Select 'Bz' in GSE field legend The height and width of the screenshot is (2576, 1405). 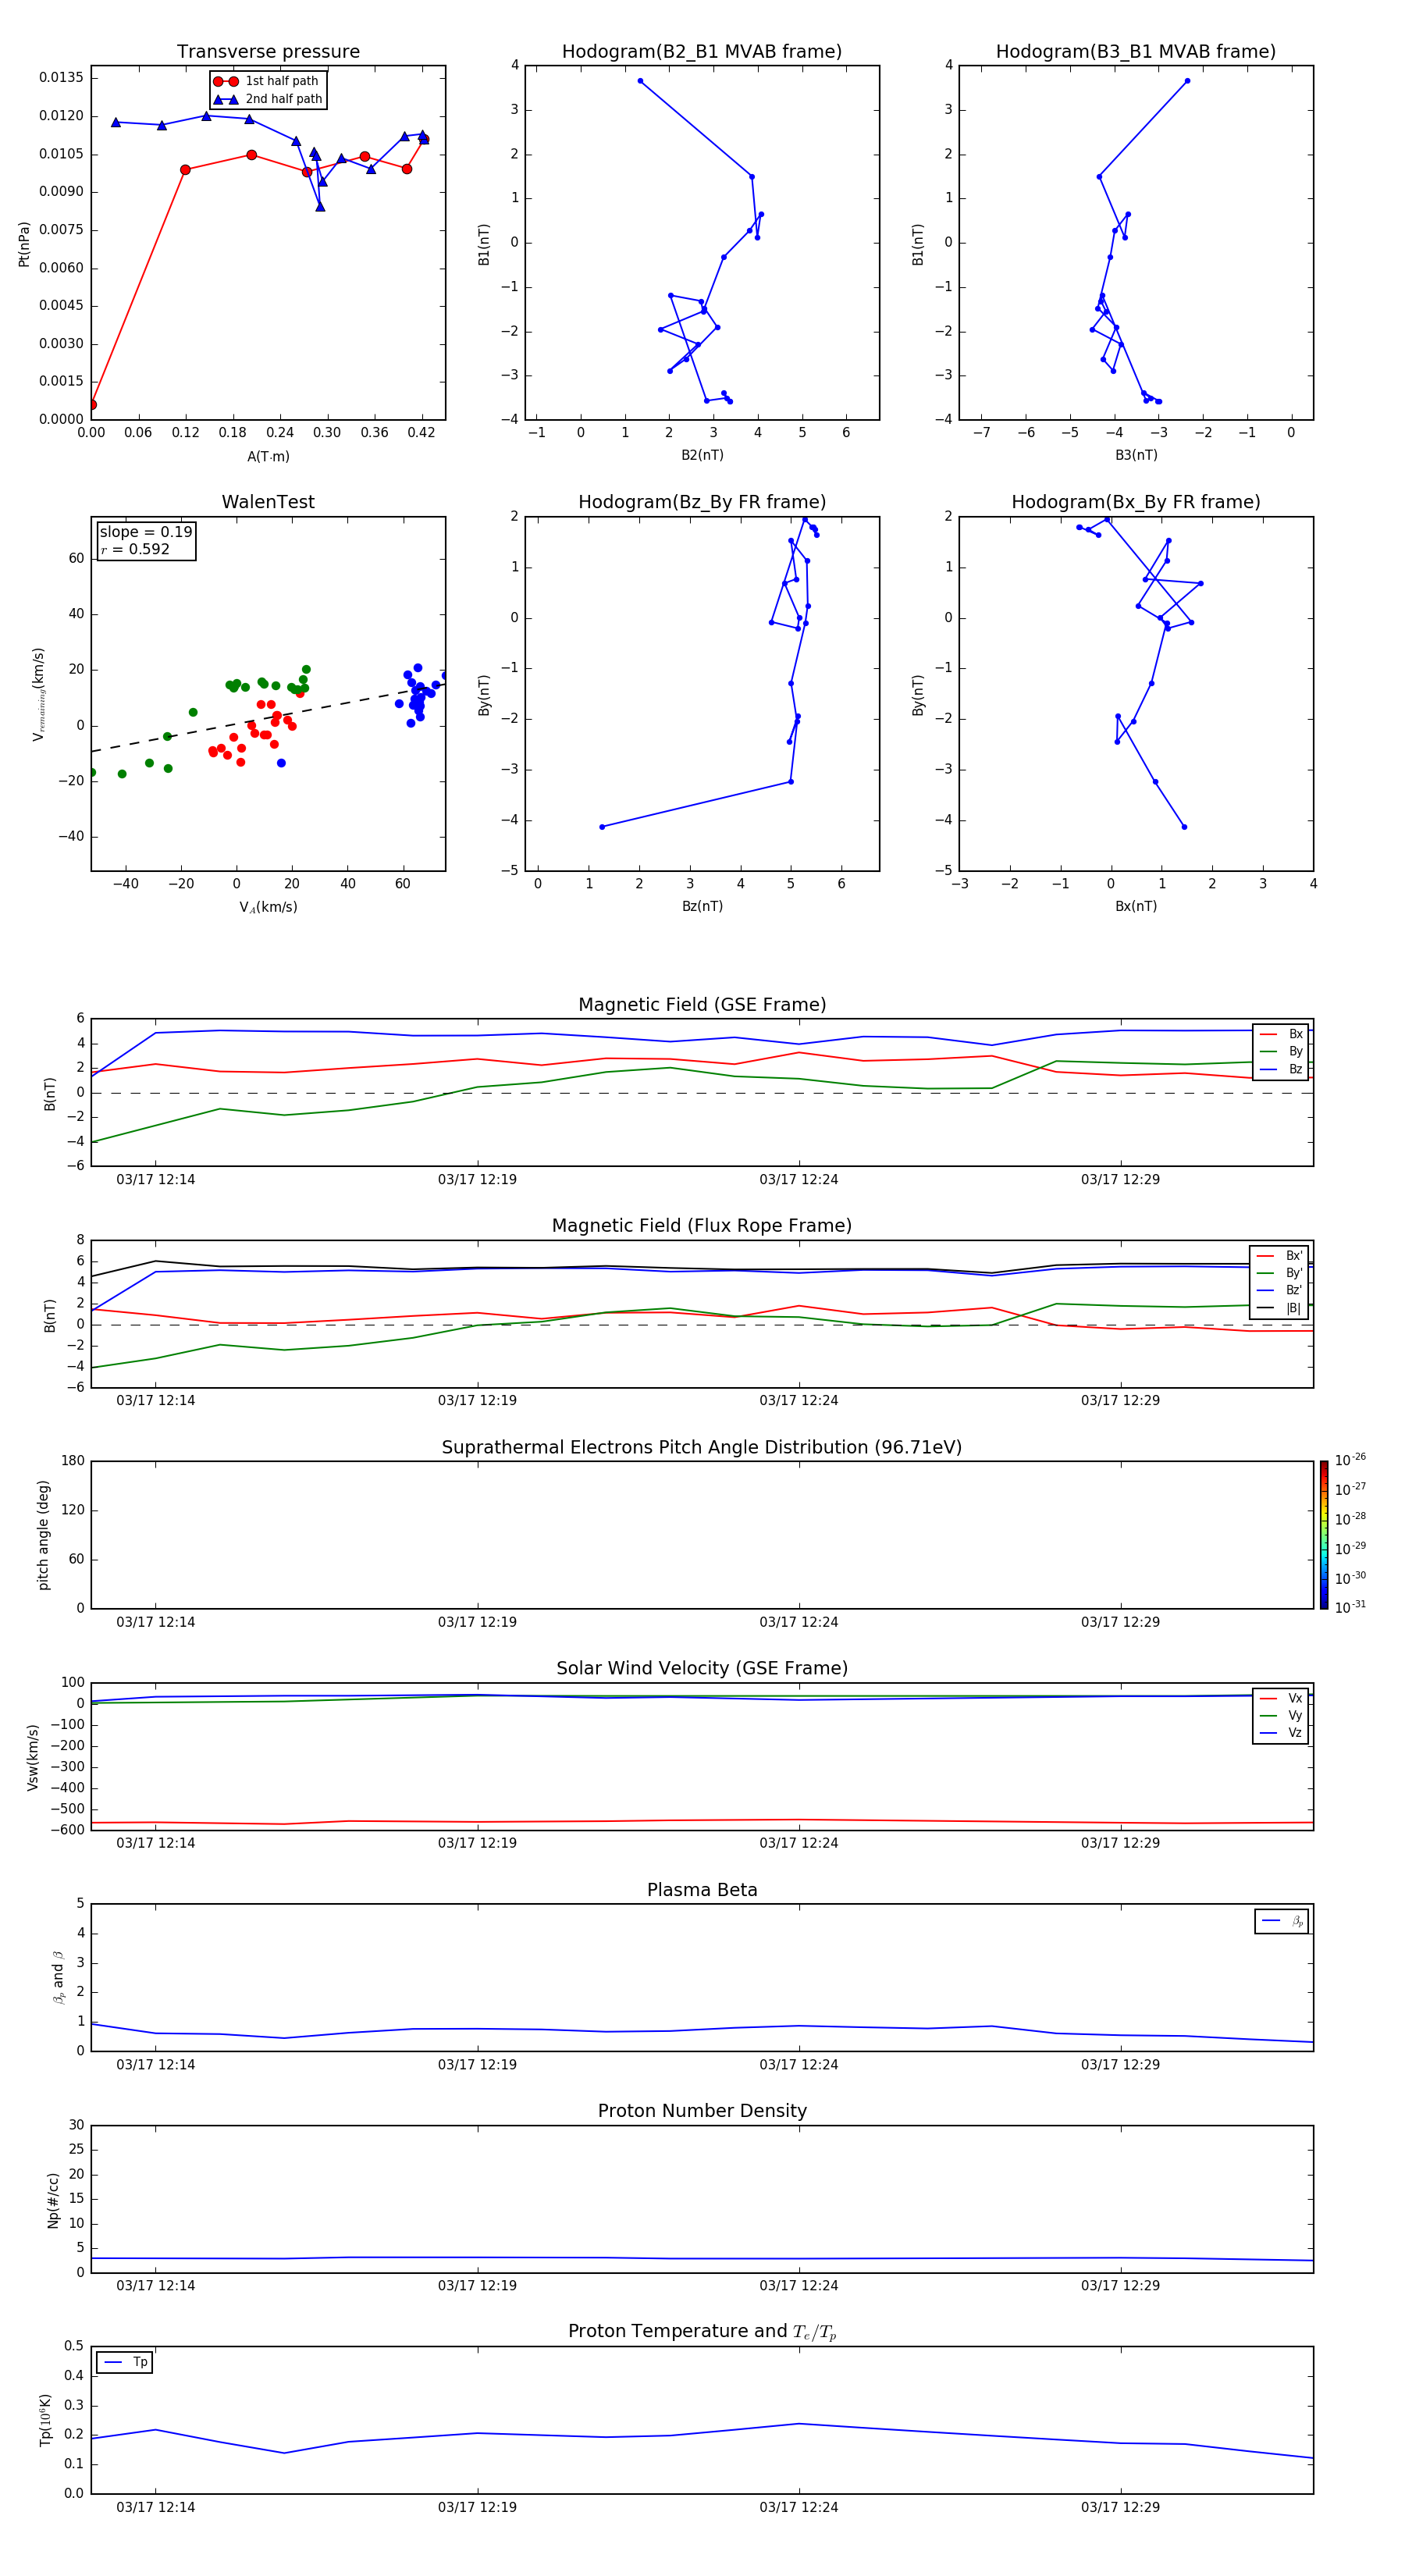[x=1281, y=1069]
